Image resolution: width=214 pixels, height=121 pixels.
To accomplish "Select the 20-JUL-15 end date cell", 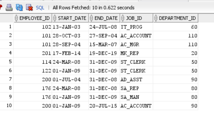I will (104, 106).
